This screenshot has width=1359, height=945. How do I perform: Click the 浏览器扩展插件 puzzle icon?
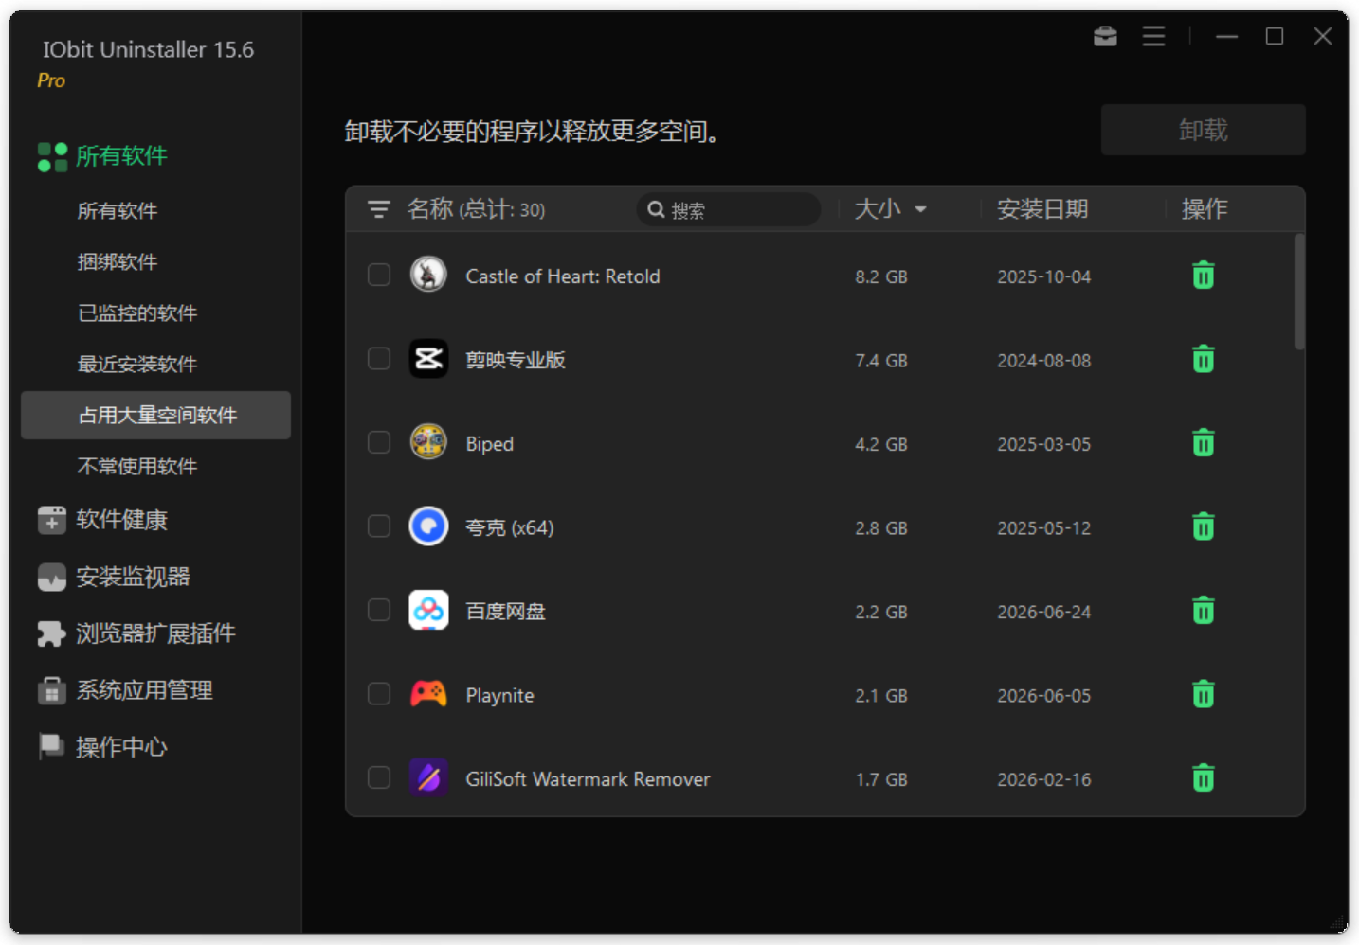pyautogui.click(x=52, y=633)
